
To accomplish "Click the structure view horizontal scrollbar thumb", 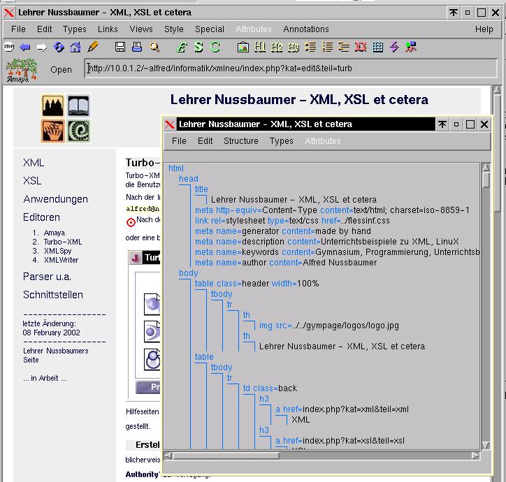I will [226, 455].
